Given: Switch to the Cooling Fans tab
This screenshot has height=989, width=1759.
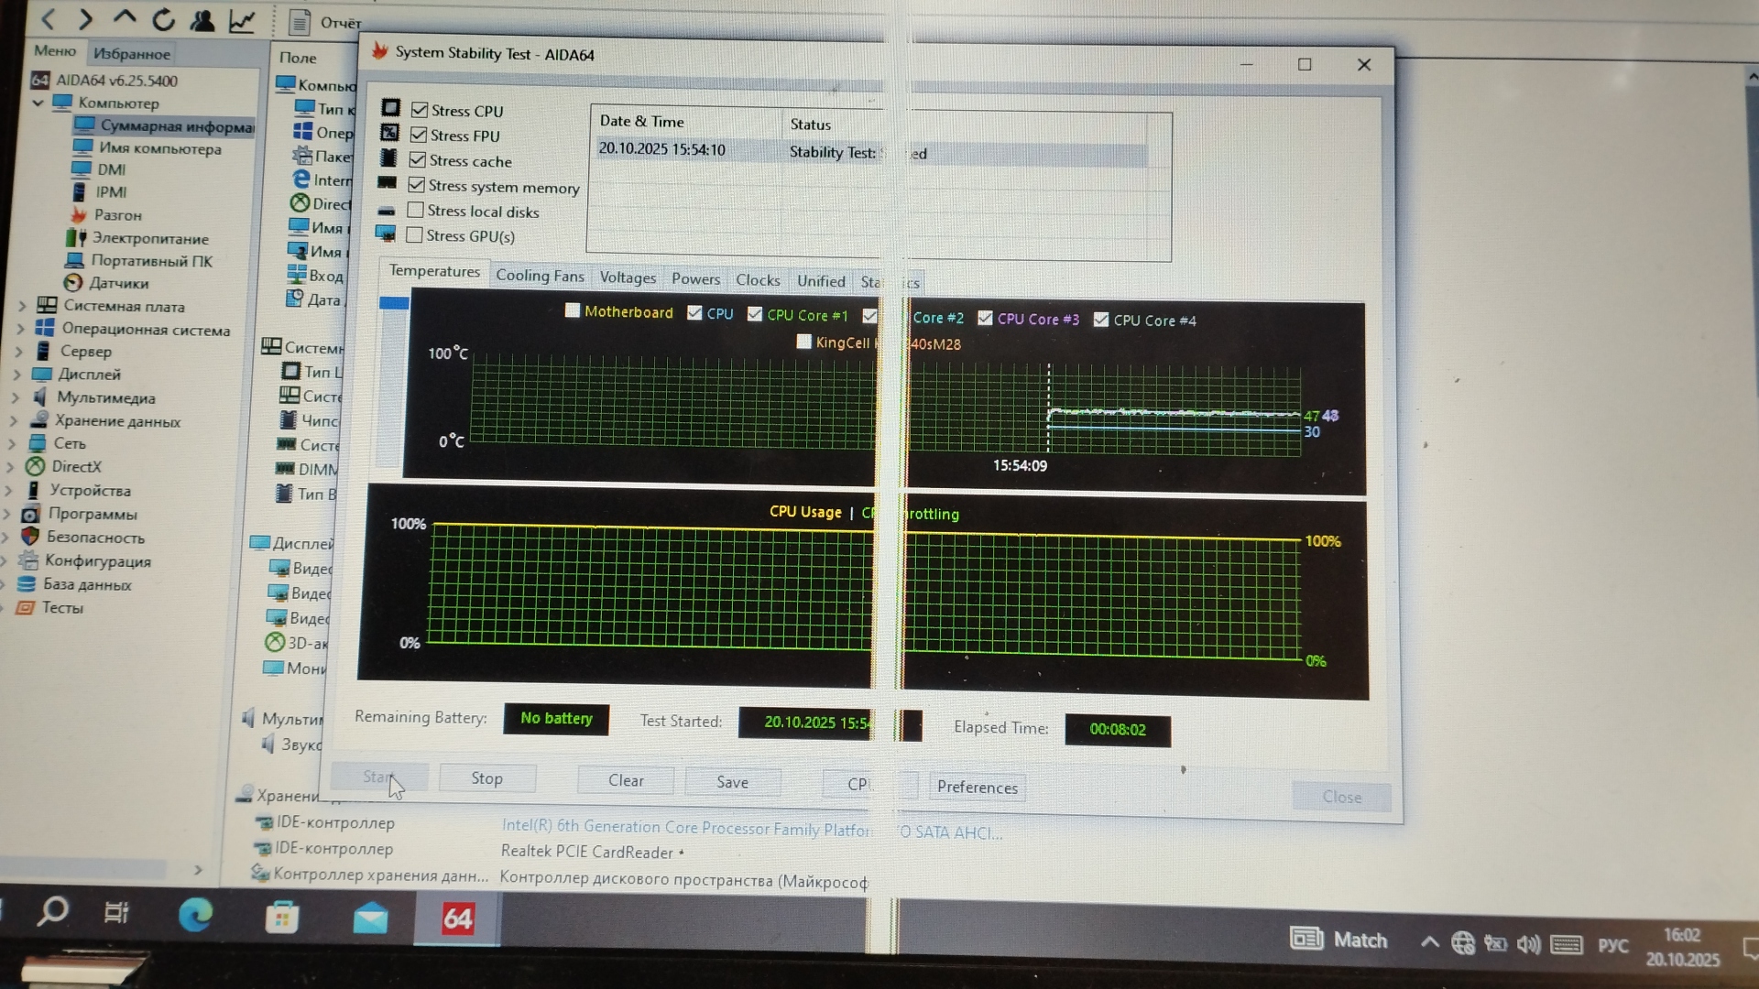Looking at the screenshot, I should click(x=540, y=276).
